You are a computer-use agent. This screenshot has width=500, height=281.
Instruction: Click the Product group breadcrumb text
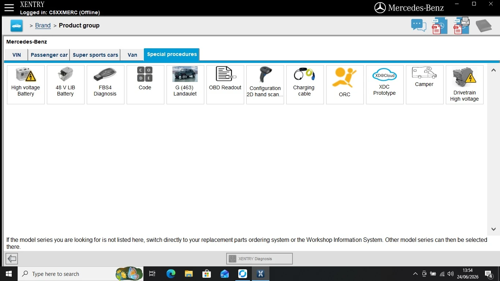coord(79,26)
